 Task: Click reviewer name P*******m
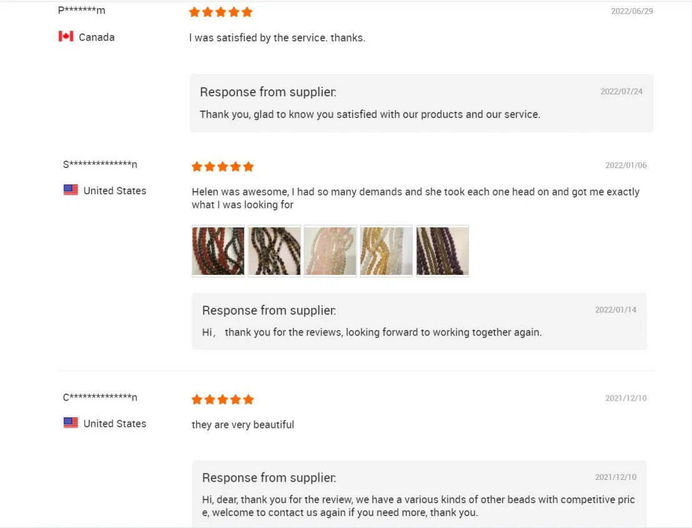[x=81, y=11]
